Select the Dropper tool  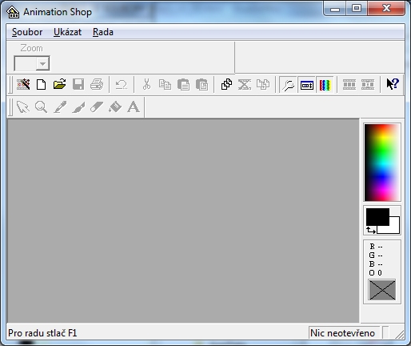coord(60,107)
